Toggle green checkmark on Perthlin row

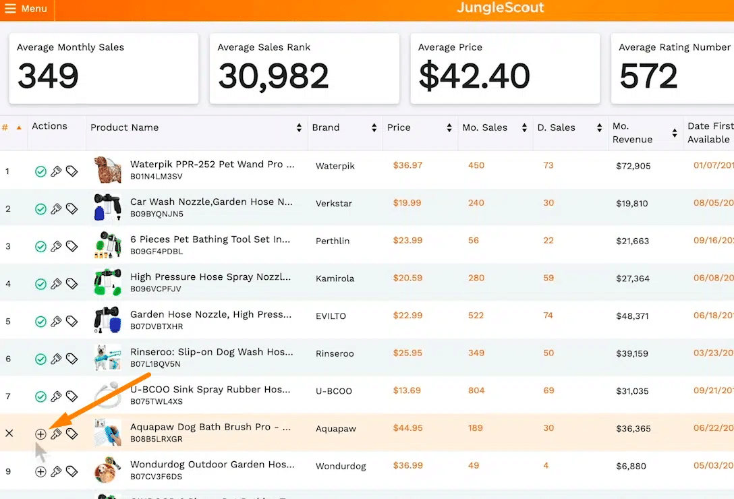click(40, 247)
